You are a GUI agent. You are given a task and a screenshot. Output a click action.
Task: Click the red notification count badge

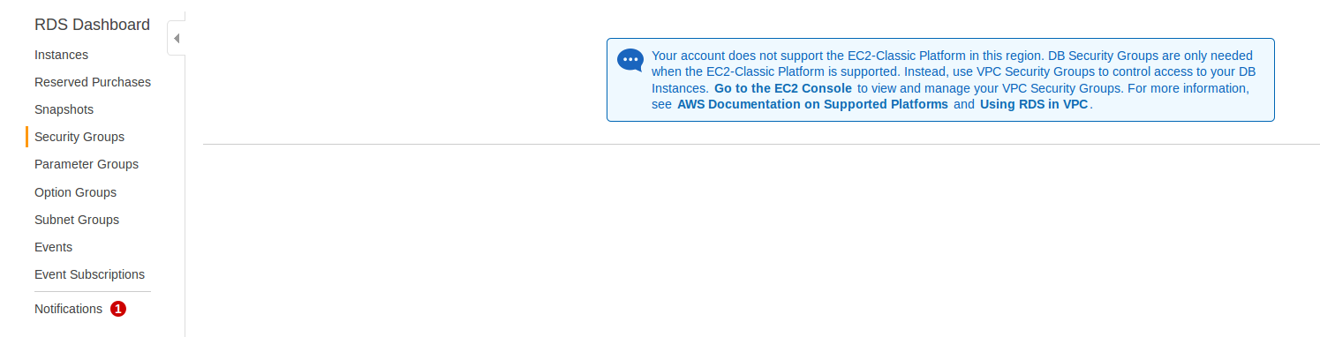point(118,309)
